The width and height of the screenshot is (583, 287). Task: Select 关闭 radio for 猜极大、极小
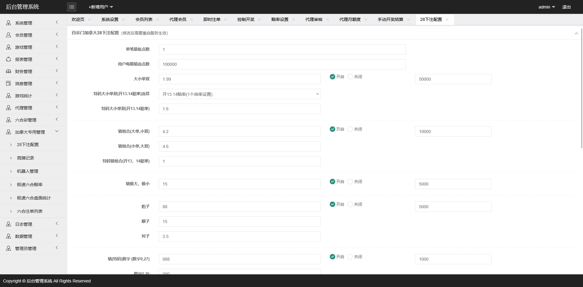(x=350, y=182)
